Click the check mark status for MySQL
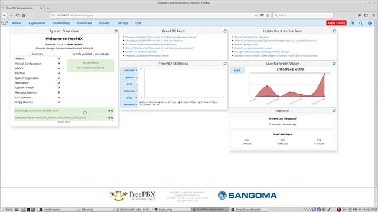The image size is (378, 212). click(59, 68)
